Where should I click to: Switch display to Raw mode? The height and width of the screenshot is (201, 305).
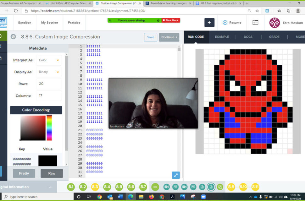pyautogui.click(x=52, y=173)
